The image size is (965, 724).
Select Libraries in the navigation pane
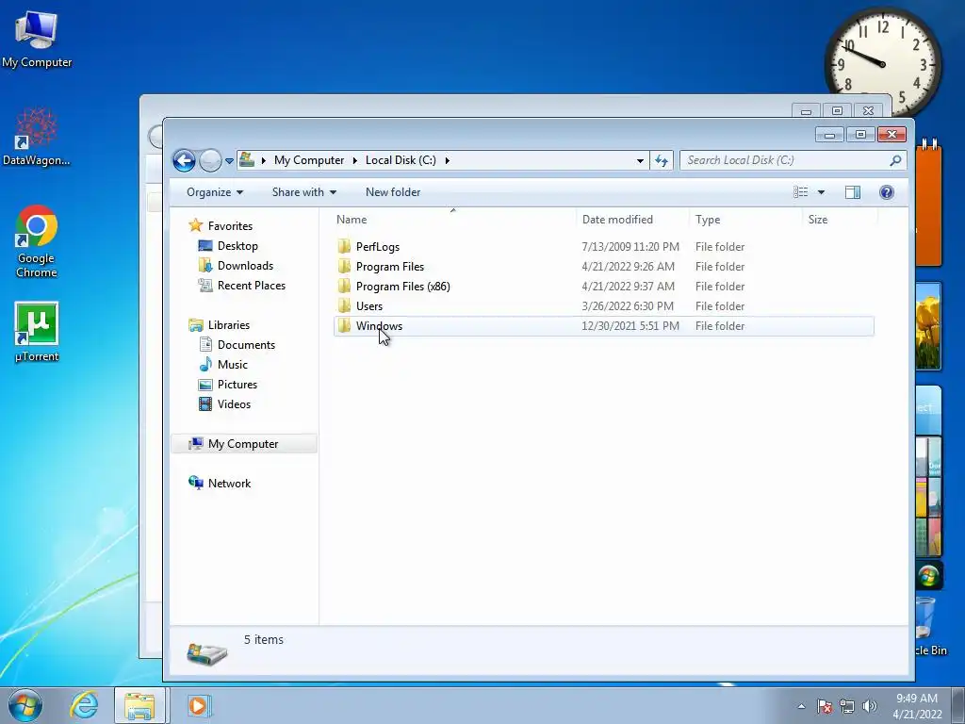(x=228, y=325)
